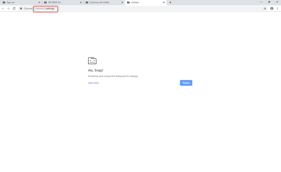This screenshot has height=172, width=281.
Task: Open the profile avatar icon
Action: 272,9
